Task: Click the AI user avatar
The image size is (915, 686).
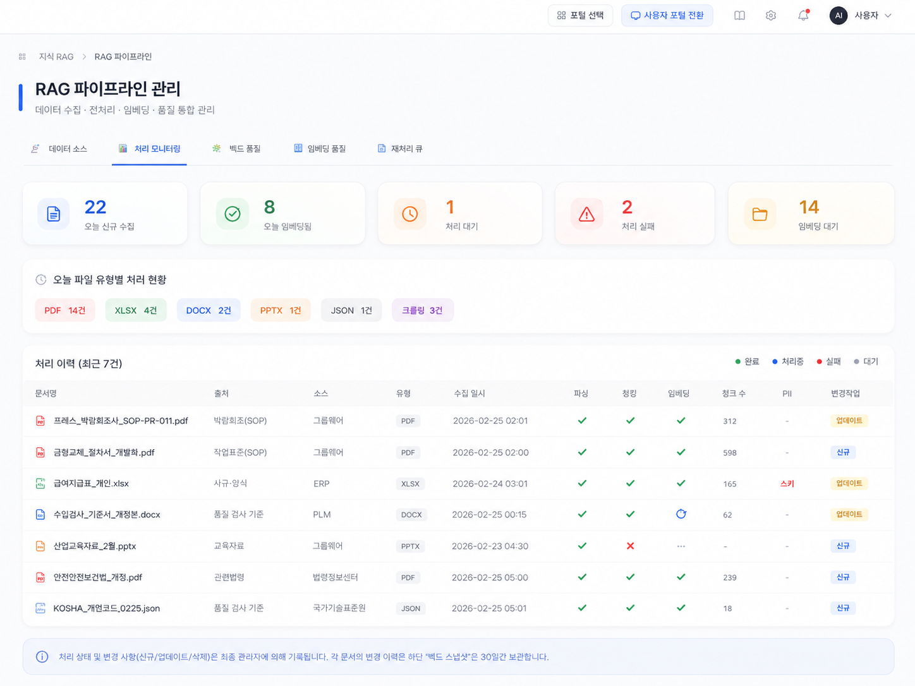Action: (x=839, y=16)
